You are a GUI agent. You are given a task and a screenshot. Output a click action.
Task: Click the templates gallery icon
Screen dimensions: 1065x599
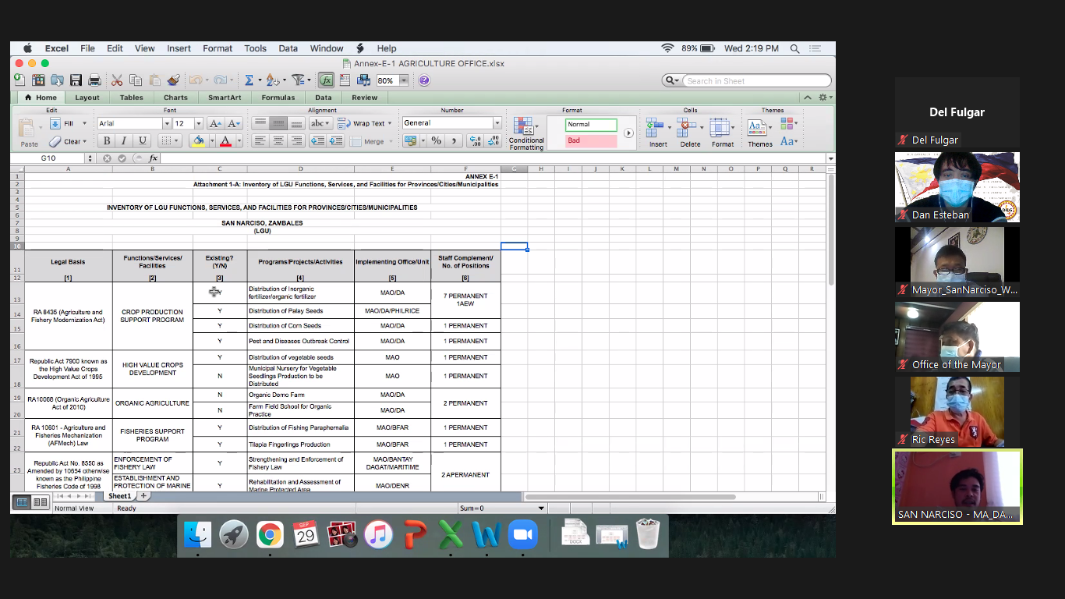38,80
